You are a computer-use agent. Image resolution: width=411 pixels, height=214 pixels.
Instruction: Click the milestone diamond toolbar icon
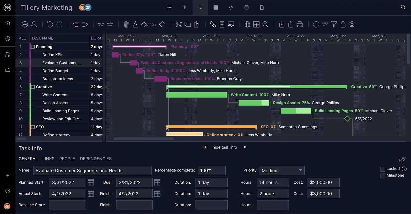(162, 24)
